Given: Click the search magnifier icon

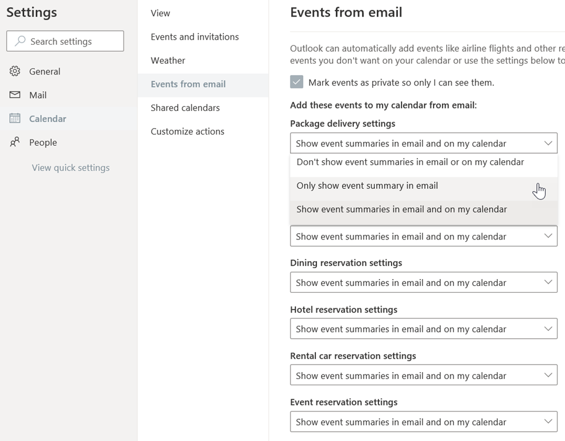Looking at the screenshot, I should click(21, 41).
